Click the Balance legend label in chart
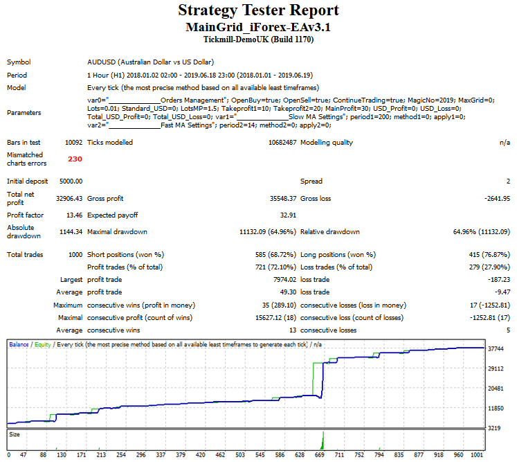Viewport: 517px width, 462px height. (x=19, y=344)
